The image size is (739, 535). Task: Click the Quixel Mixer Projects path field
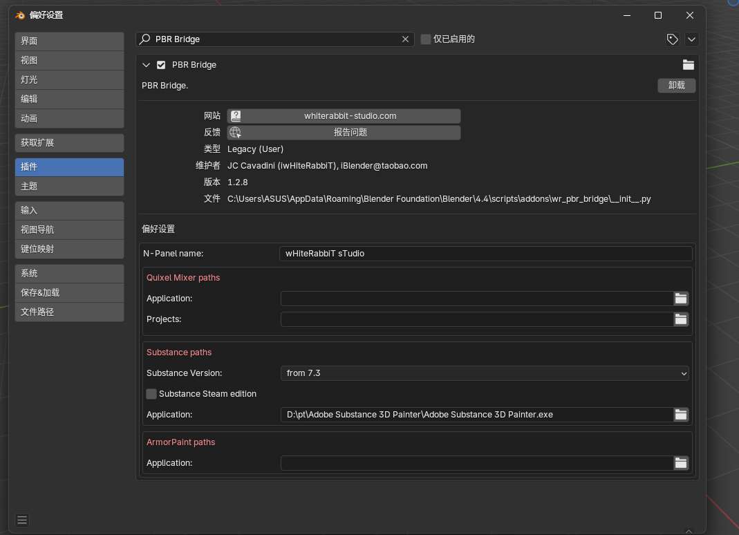click(x=477, y=319)
